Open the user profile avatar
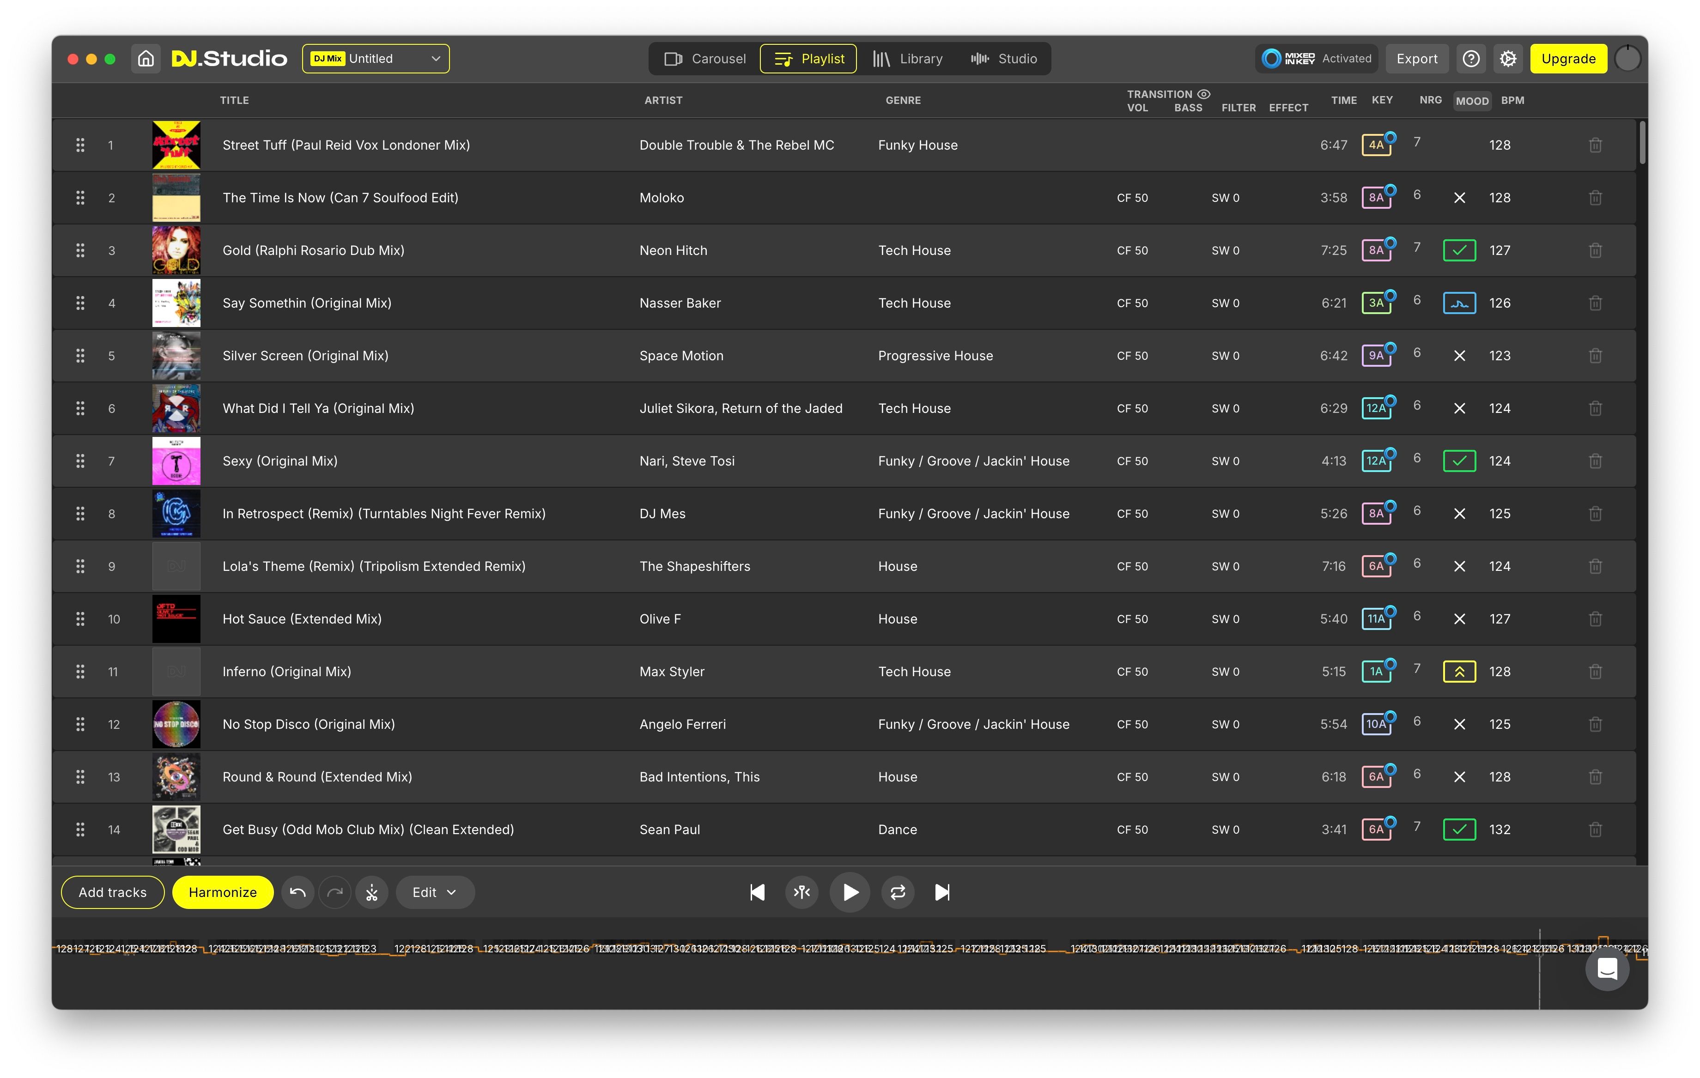 1628,59
